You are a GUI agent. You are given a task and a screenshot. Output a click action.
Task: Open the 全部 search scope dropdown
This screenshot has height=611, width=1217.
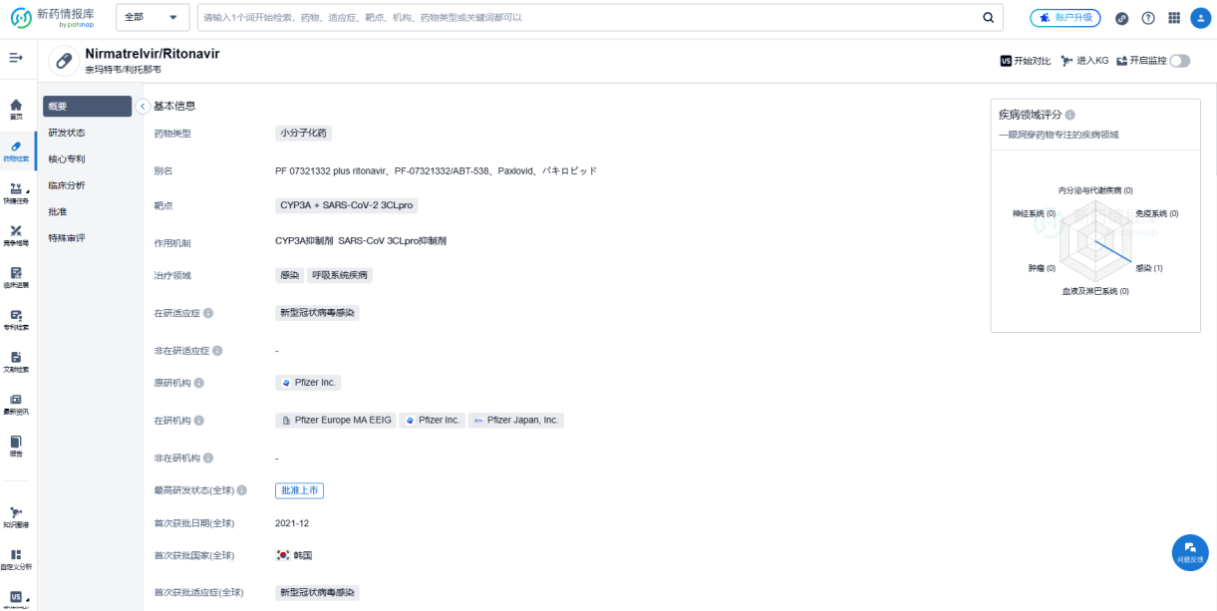(152, 18)
